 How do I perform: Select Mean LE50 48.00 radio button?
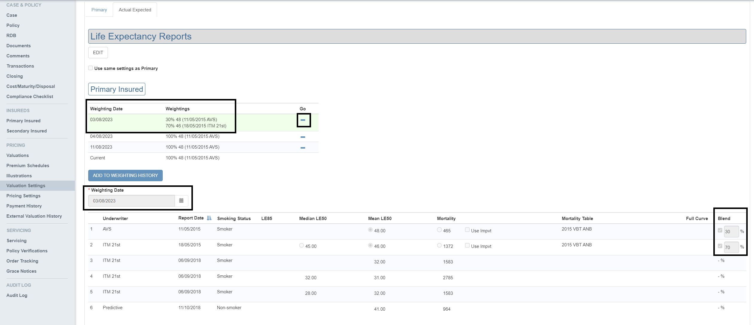[x=370, y=230]
